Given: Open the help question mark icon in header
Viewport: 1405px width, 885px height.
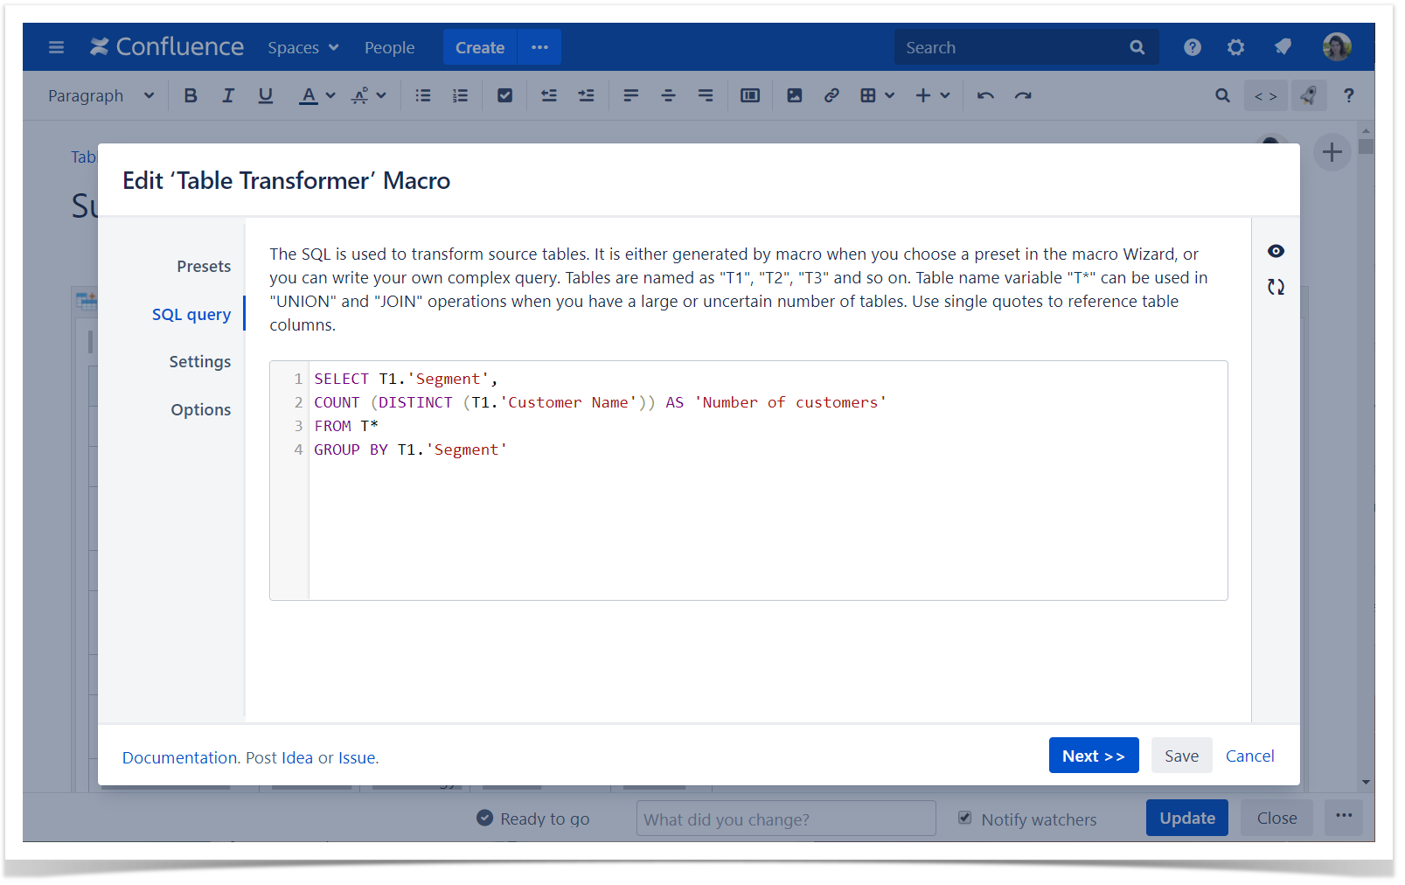Looking at the screenshot, I should (x=1192, y=47).
